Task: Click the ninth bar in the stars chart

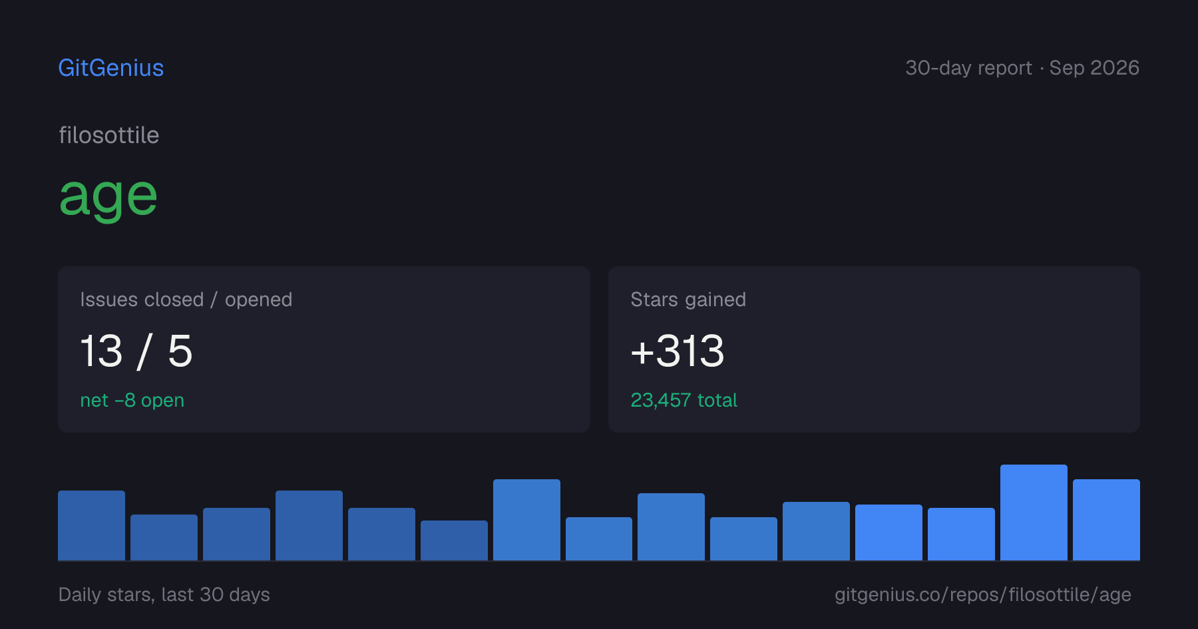Action: click(671, 526)
